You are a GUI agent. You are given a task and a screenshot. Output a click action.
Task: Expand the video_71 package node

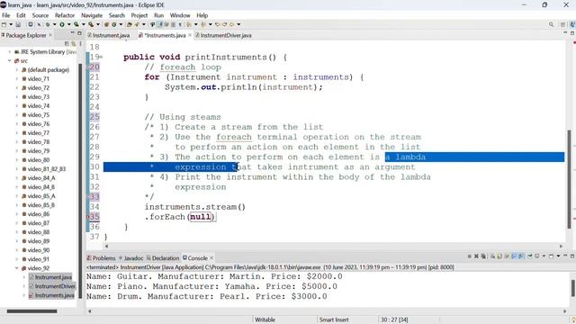[17, 79]
